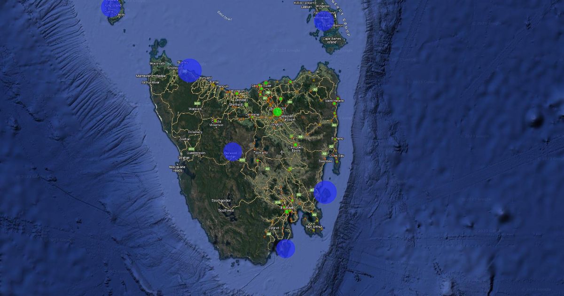Select the green dot at Cradle Mountain
This screenshot has width=564, height=296.
point(215,120)
